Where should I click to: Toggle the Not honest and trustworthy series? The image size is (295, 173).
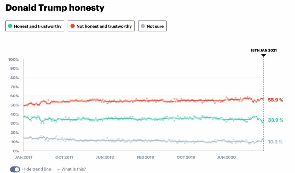coord(101,26)
